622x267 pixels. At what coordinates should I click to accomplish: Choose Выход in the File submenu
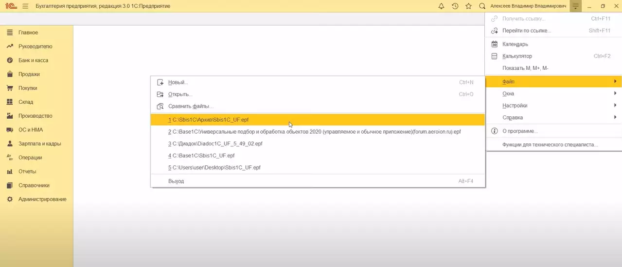click(x=318, y=181)
